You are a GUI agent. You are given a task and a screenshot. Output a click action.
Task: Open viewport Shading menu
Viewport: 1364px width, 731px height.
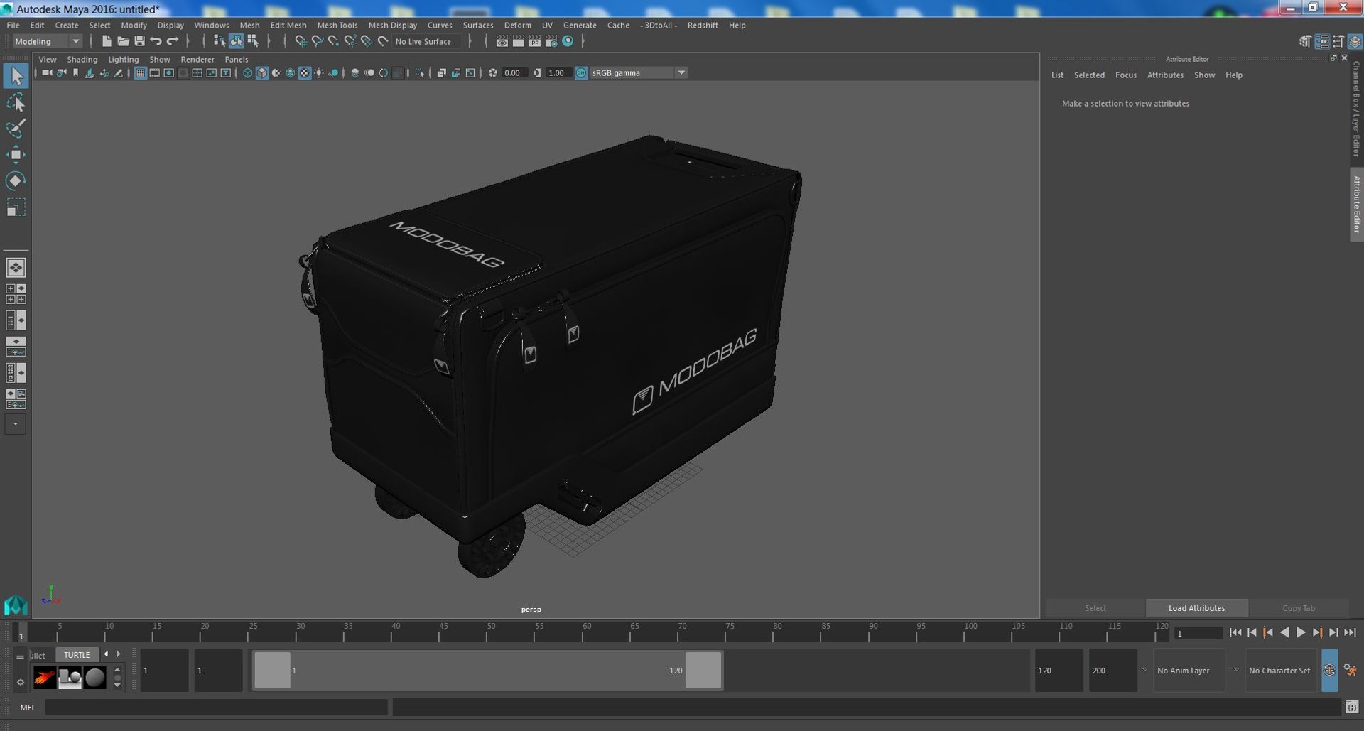tap(82, 59)
